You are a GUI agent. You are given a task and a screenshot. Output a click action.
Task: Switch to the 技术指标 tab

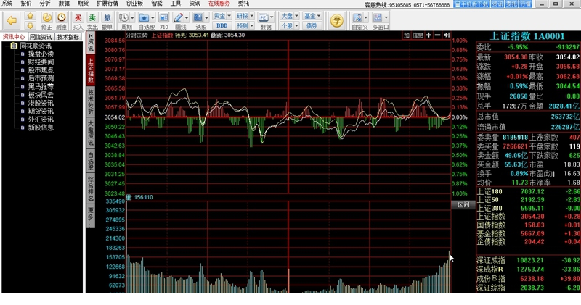tap(68, 36)
